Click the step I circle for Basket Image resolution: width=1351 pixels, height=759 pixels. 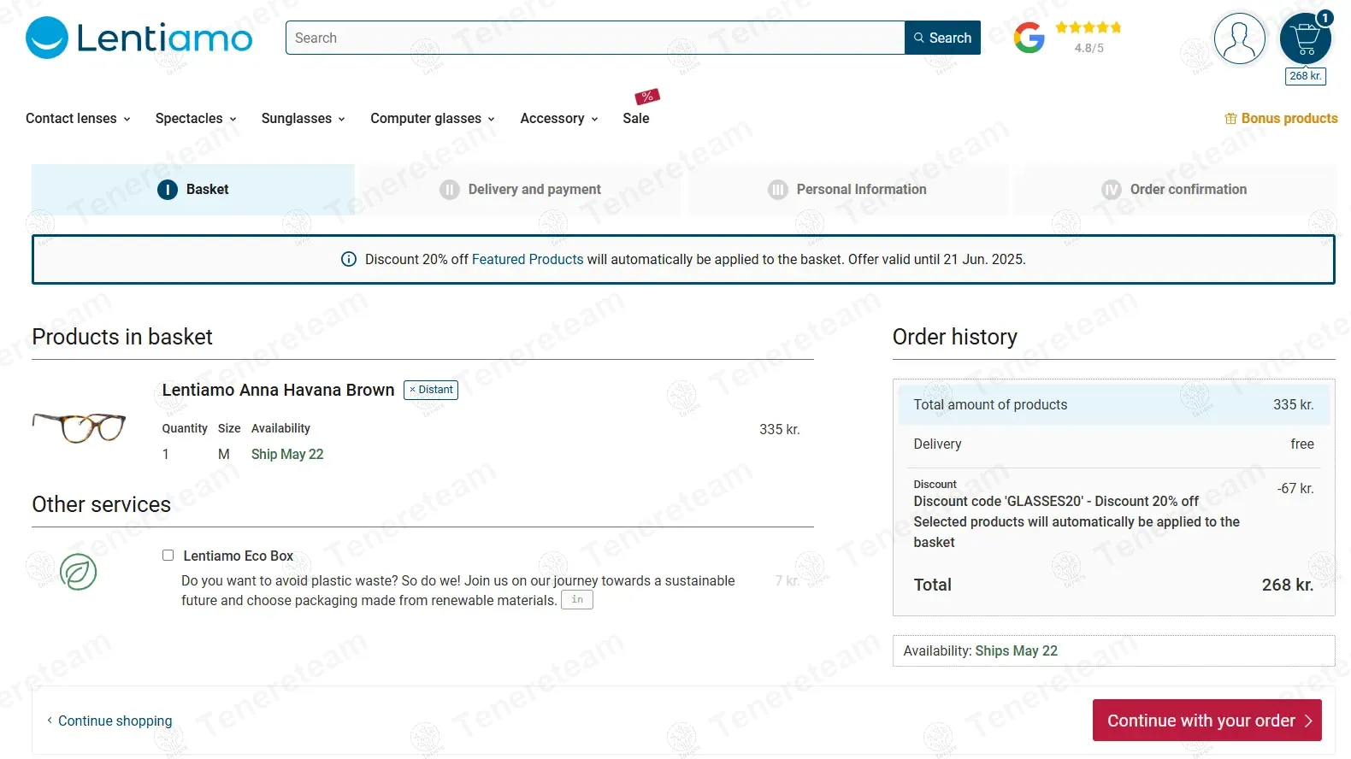tap(168, 190)
